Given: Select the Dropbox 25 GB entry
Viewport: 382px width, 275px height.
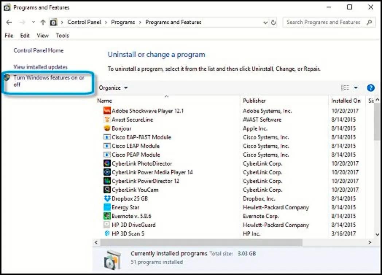Looking at the screenshot, I should [x=130, y=199].
